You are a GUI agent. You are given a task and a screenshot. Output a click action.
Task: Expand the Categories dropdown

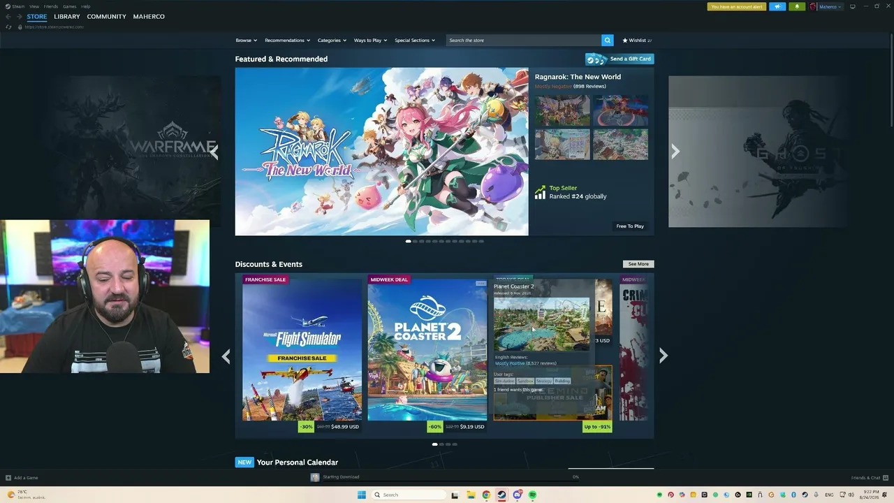332,41
